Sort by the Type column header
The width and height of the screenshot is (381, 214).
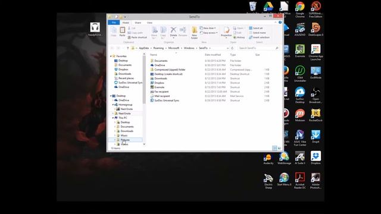233,55
